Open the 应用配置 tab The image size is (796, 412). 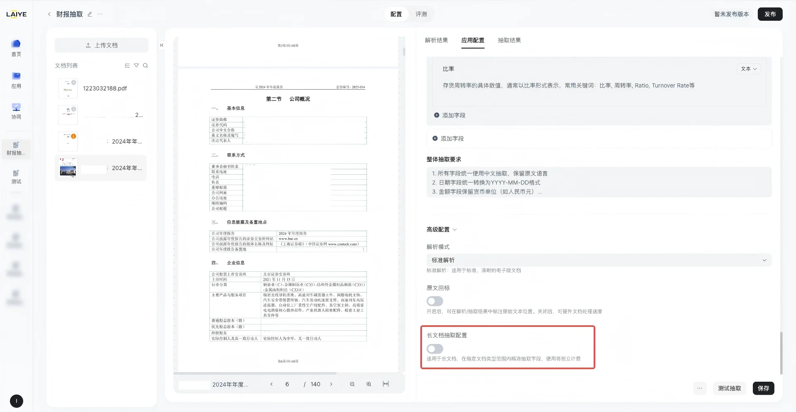[x=473, y=40]
